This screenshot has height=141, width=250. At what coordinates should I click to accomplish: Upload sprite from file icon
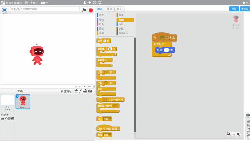click(85, 91)
